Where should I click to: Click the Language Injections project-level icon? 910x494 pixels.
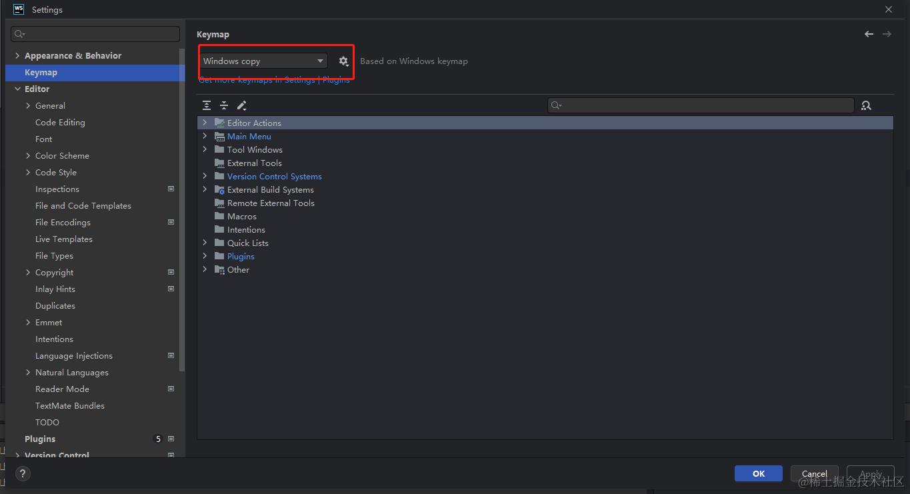pyautogui.click(x=171, y=356)
